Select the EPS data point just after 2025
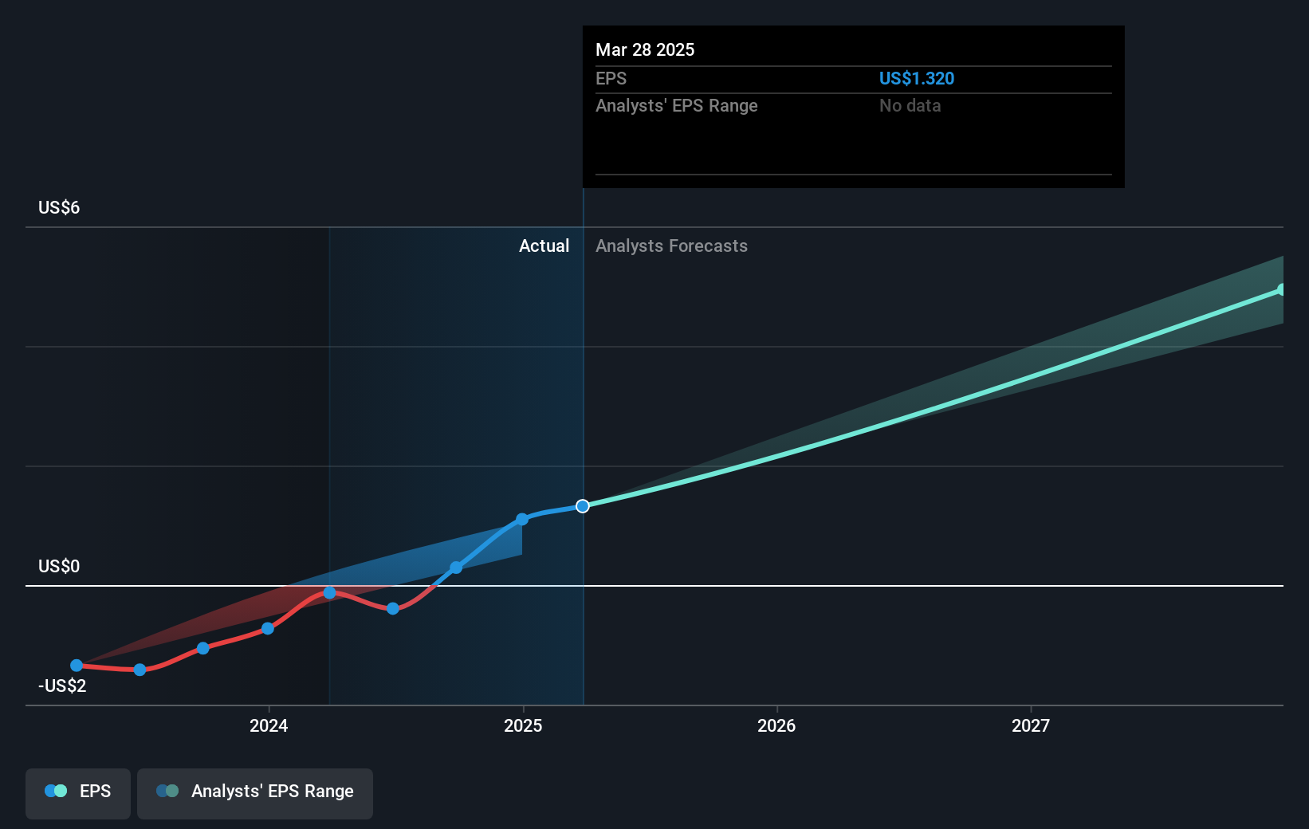1309x829 pixels. pos(522,519)
